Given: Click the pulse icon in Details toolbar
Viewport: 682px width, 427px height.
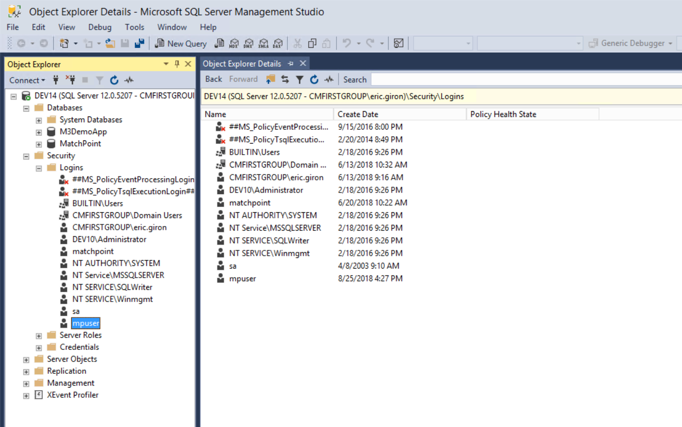Looking at the screenshot, I should (x=329, y=79).
